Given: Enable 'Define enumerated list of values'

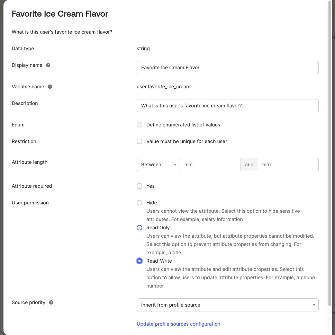Looking at the screenshot, I should (x=139, y=125).
